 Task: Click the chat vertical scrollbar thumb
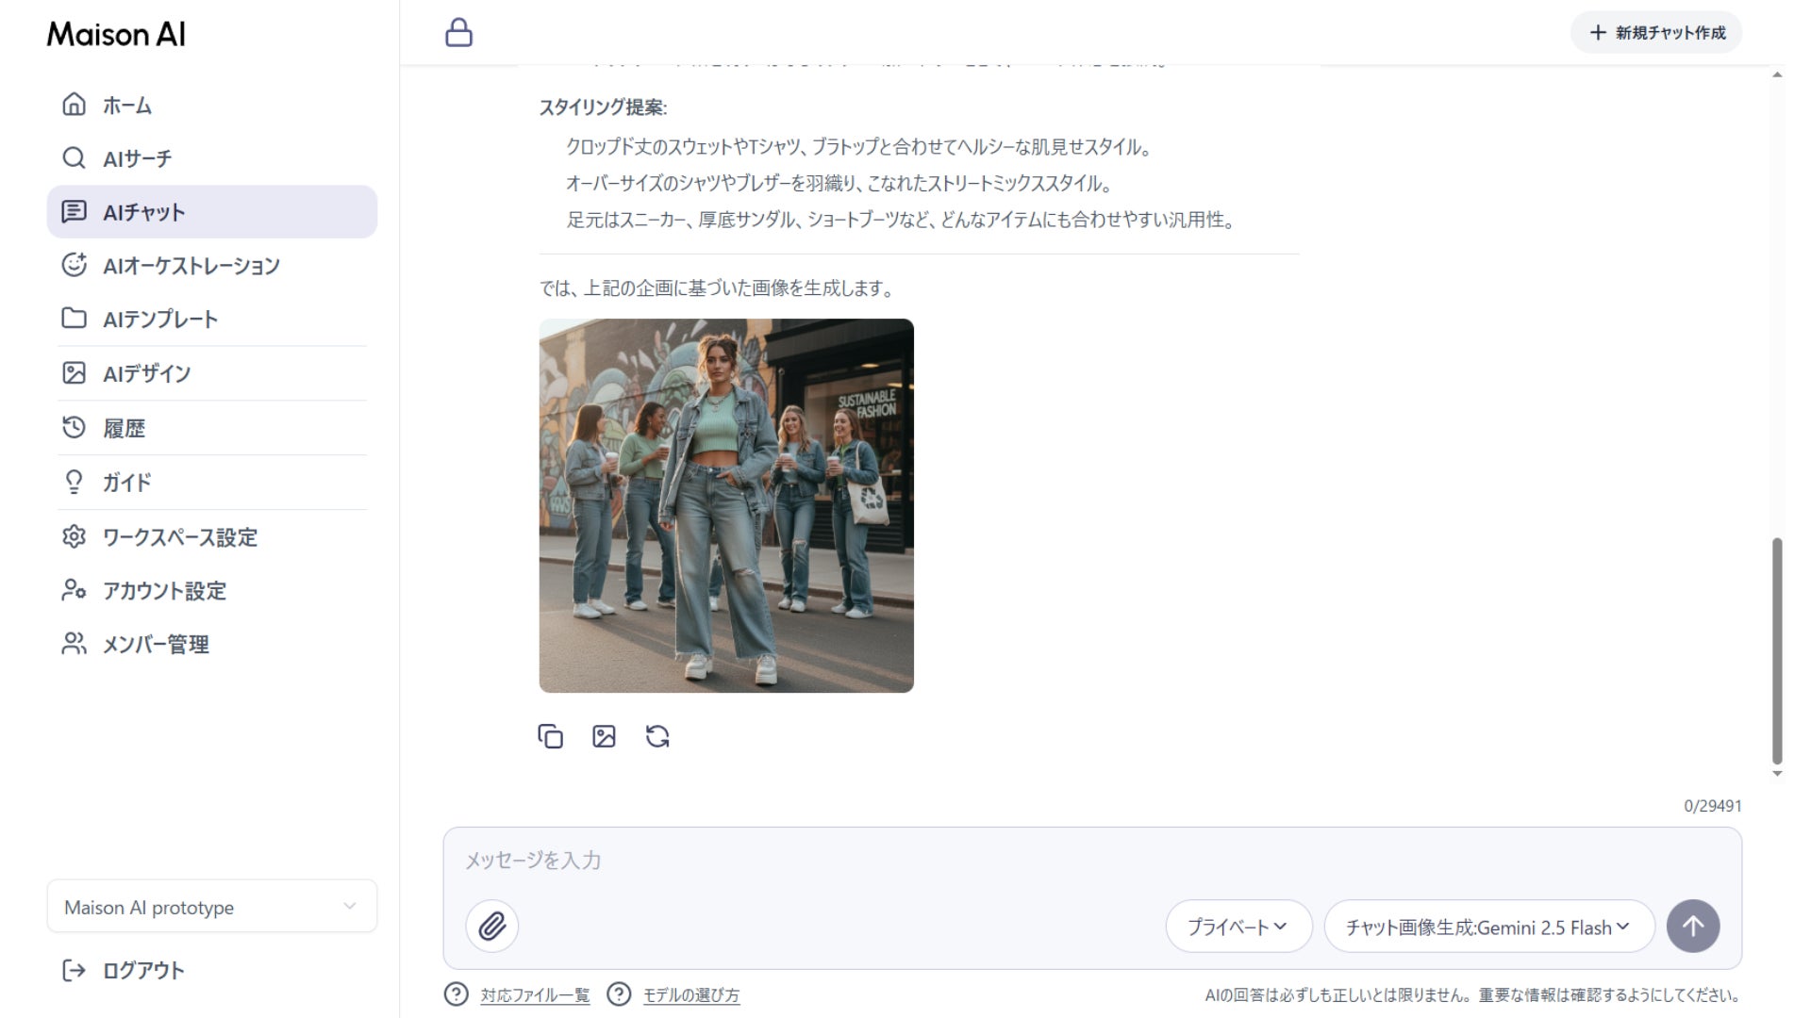(1777, 650)
